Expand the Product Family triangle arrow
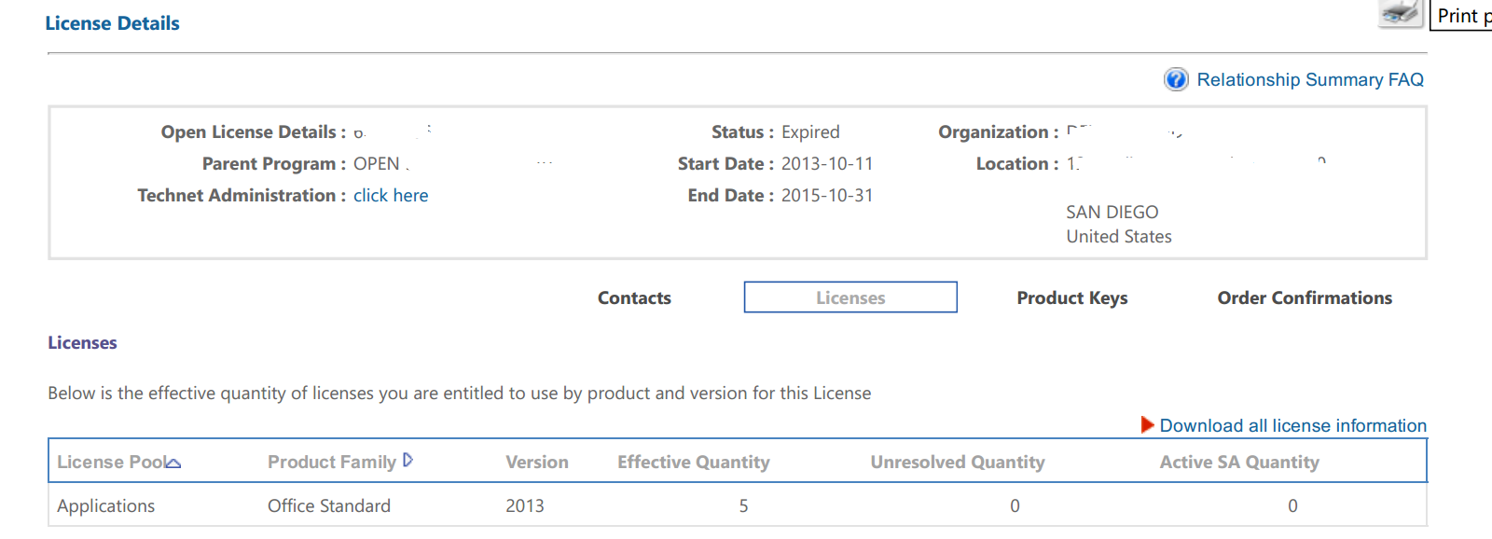Viewport: 1492px width, 539px height. [408, 460]
